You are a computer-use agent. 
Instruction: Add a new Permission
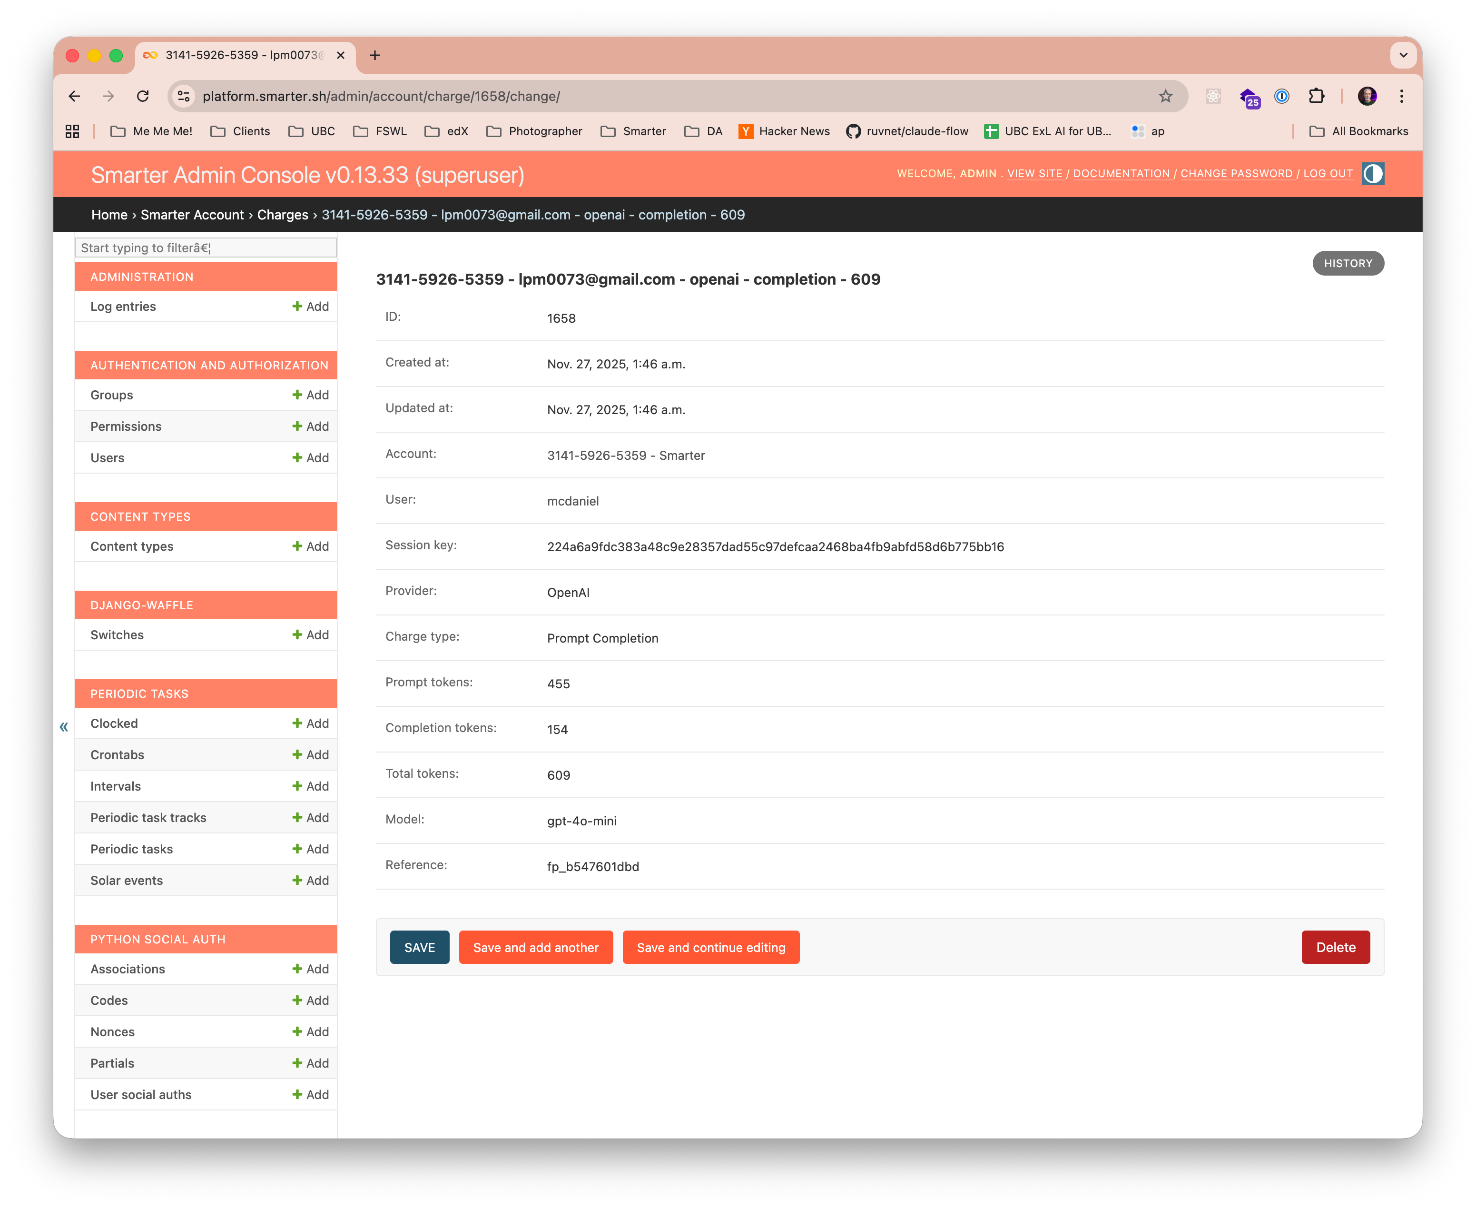311,426
